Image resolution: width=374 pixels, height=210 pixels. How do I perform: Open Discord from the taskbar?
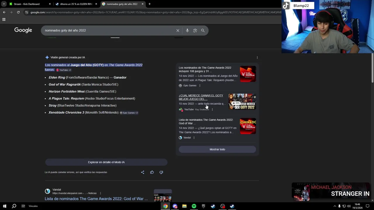175,206
